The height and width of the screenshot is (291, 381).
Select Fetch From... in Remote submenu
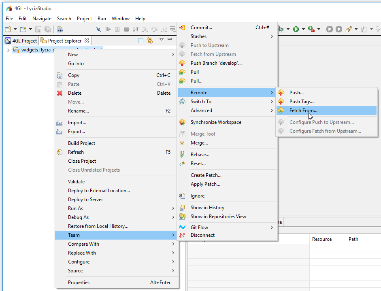[303, 110]
